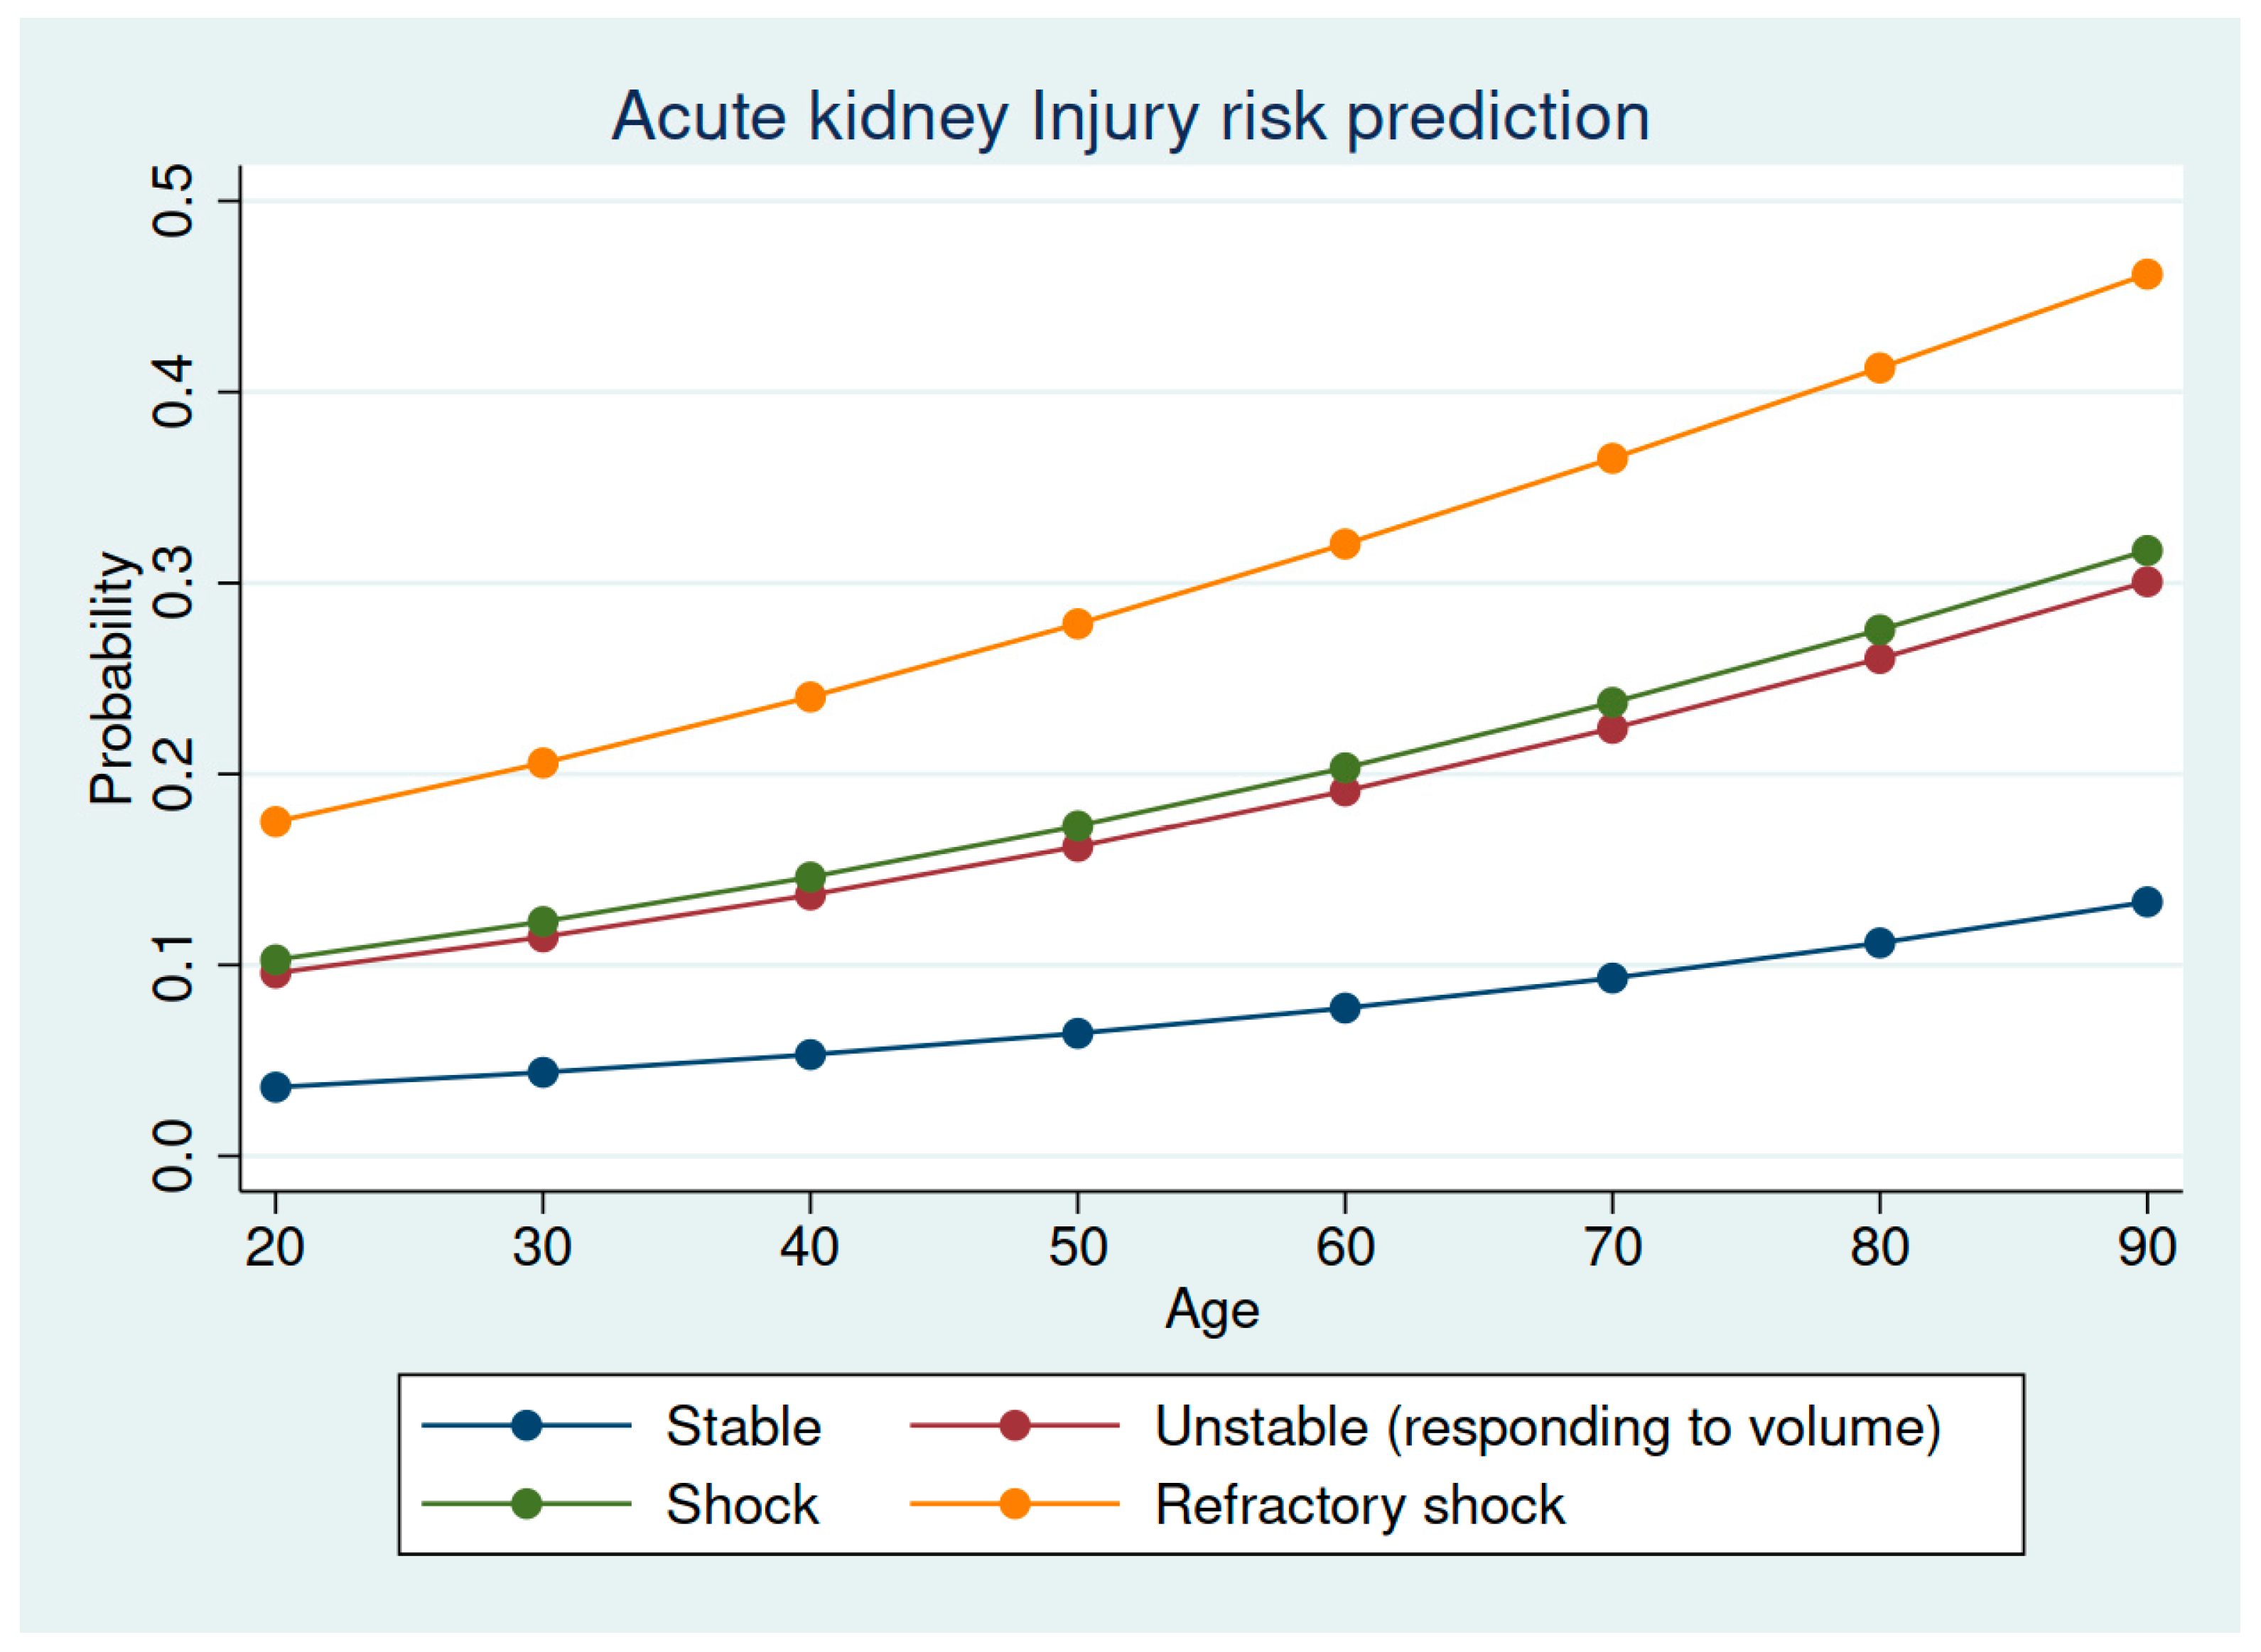Screen dimensions: 2261x1652
Task: Click the orange data point at age 50
Action: pos(1077,624)
